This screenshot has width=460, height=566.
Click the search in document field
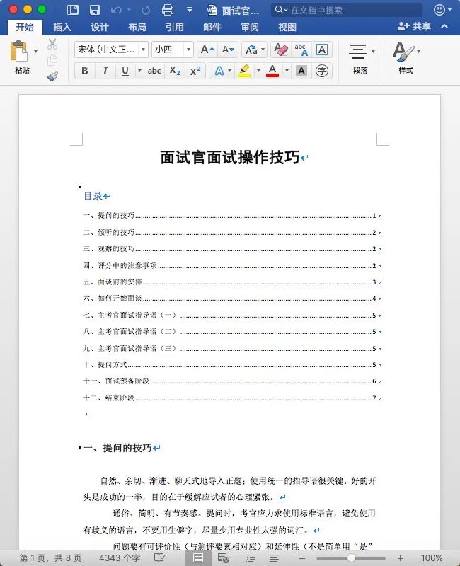[347, 10]
